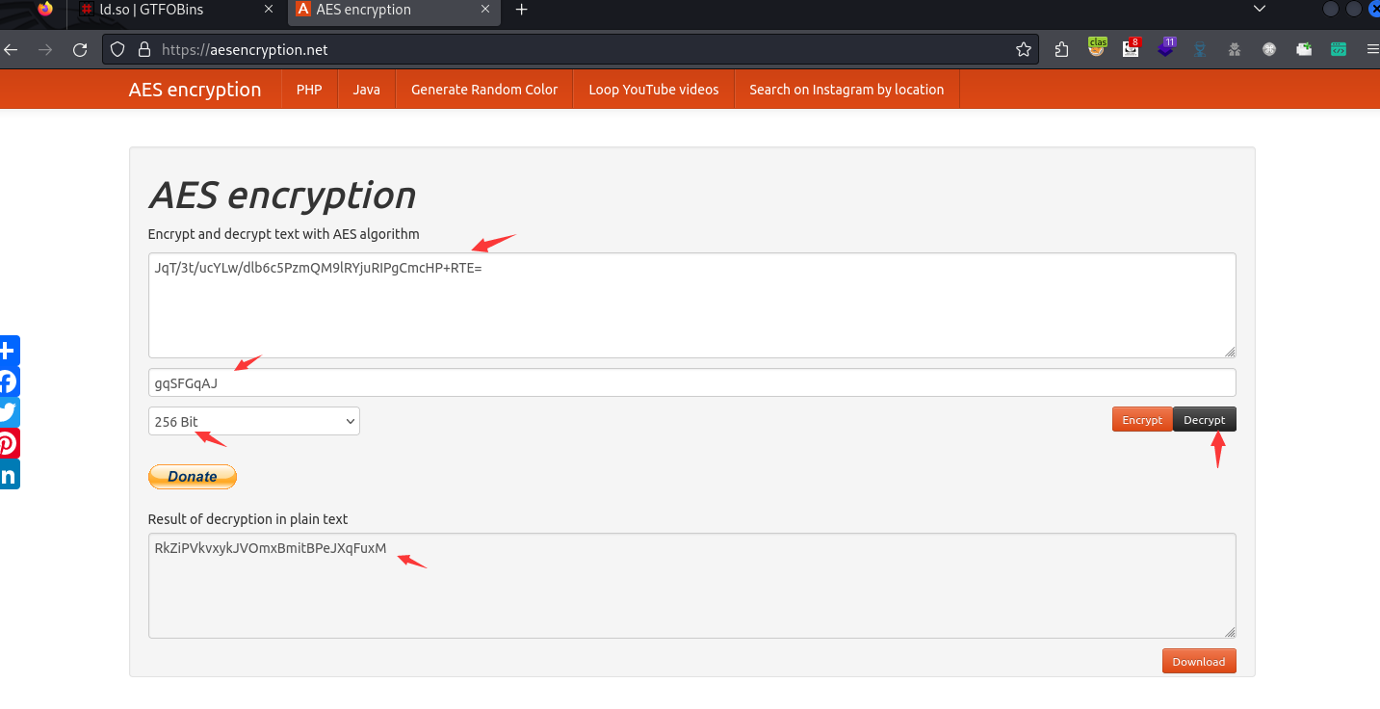View site security padlock information
The height and width of the screenshot is (709, 1380).
(x=144, y=50)
